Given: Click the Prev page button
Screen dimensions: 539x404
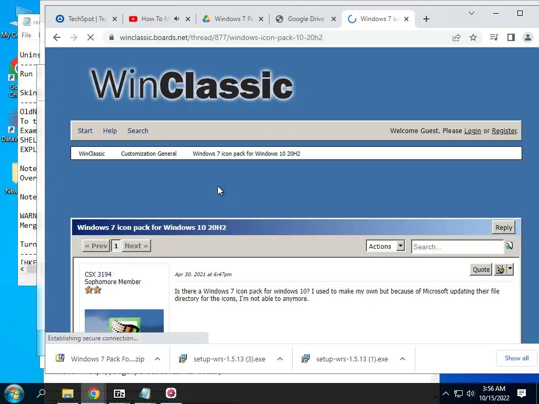Looking at the screenshot, I should point(96,246).
